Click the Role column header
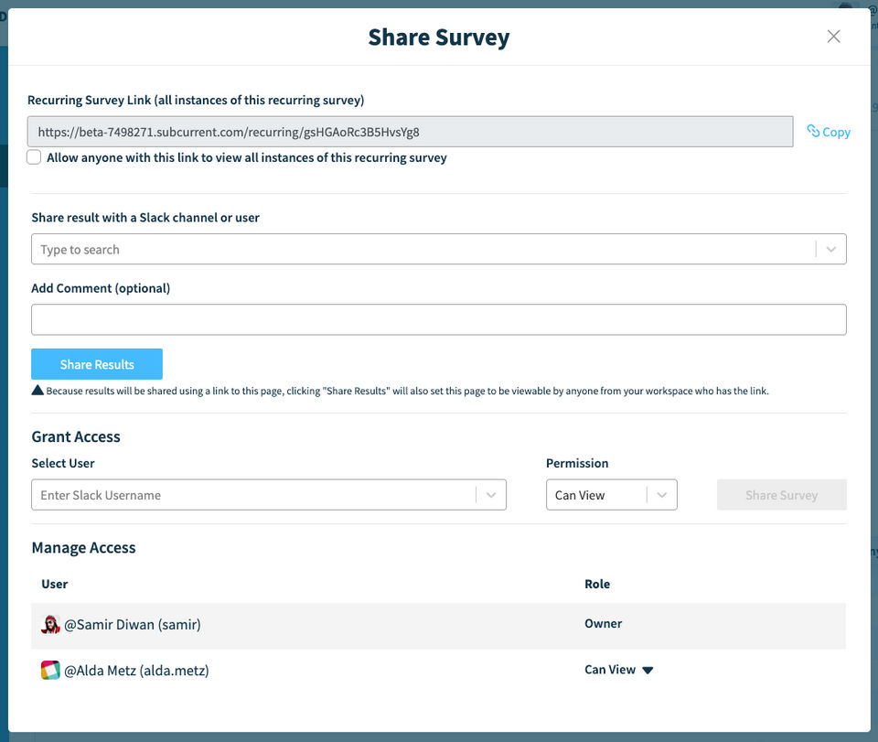Viewport: 878px width, 742px height. click(597, 584)
